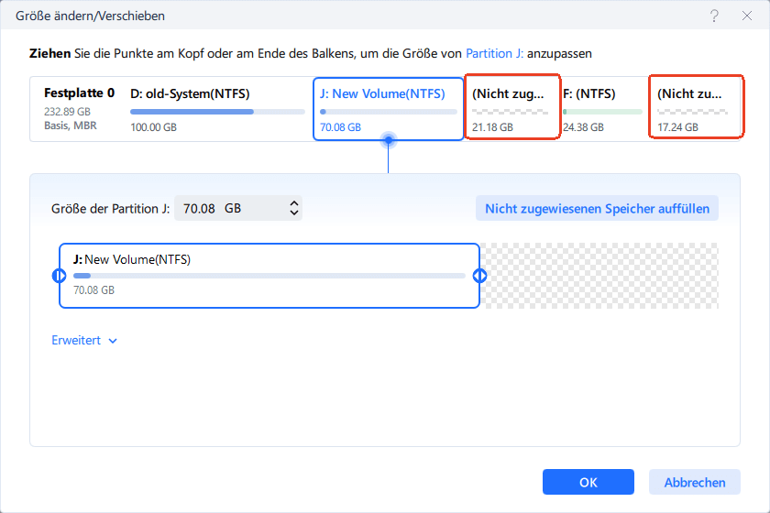Image resolution: width=770 pixels, height=513 pixels.
Task: Decrease partition size with down arrow
Action: click(x=294, y=213)
